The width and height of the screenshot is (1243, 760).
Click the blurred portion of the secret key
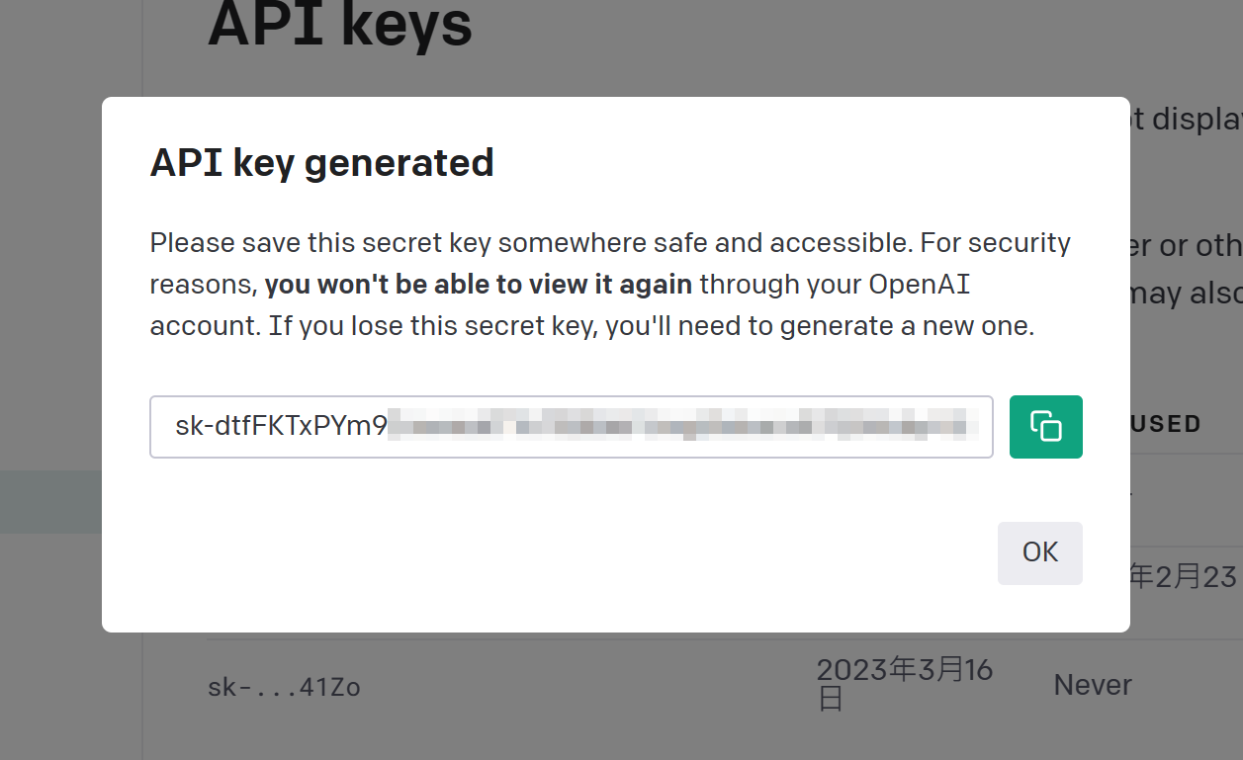pos(682,427)
